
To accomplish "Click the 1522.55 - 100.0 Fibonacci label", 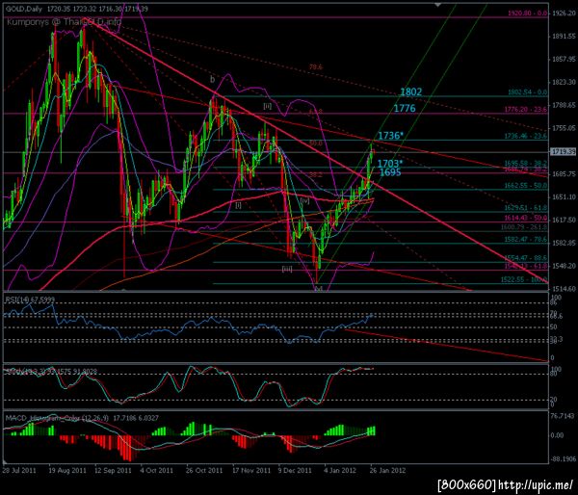I will click(524, 279).
